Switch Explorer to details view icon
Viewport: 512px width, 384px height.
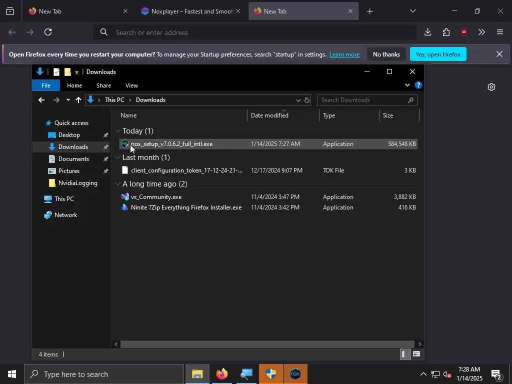point(404,354)
